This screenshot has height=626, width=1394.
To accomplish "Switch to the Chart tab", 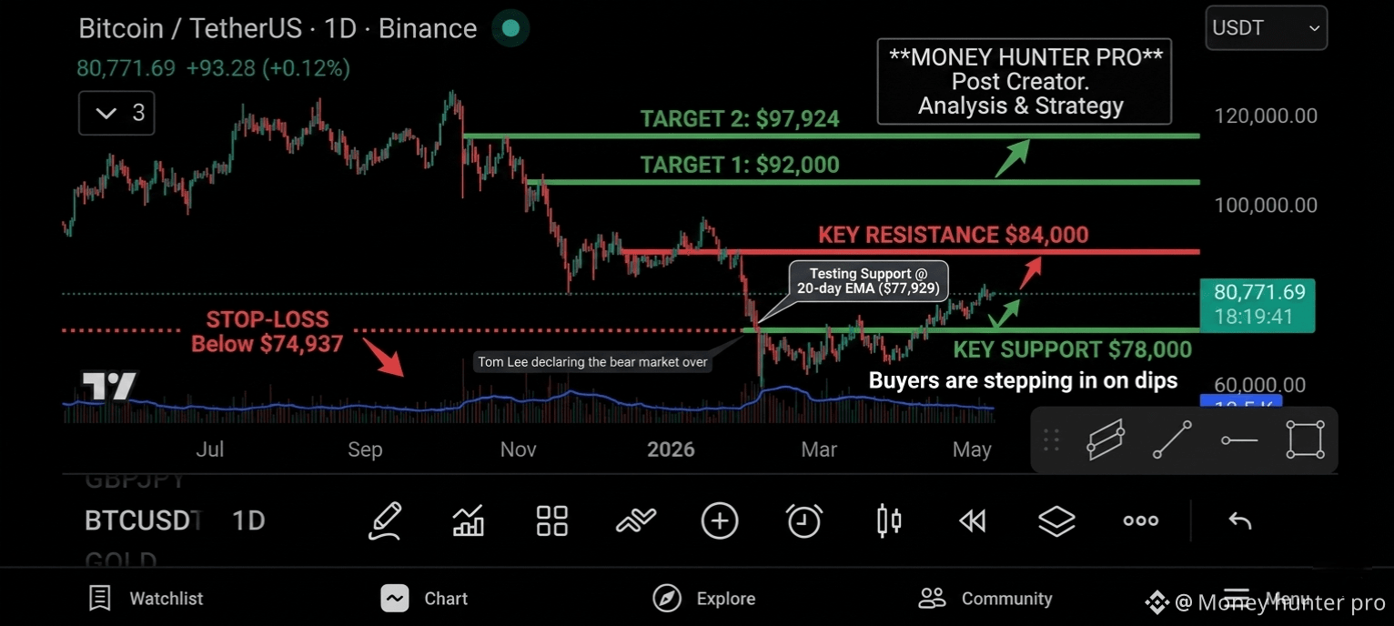I will (x=424, y=599).
